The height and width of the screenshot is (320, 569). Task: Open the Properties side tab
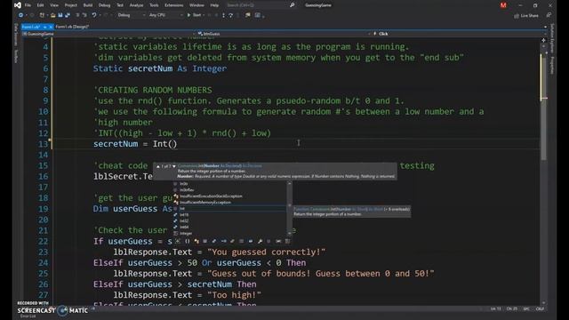tap(552, 65)
